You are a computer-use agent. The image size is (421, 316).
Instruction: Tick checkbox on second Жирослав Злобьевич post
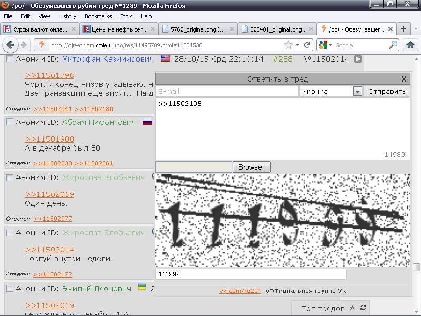[9, 233]
